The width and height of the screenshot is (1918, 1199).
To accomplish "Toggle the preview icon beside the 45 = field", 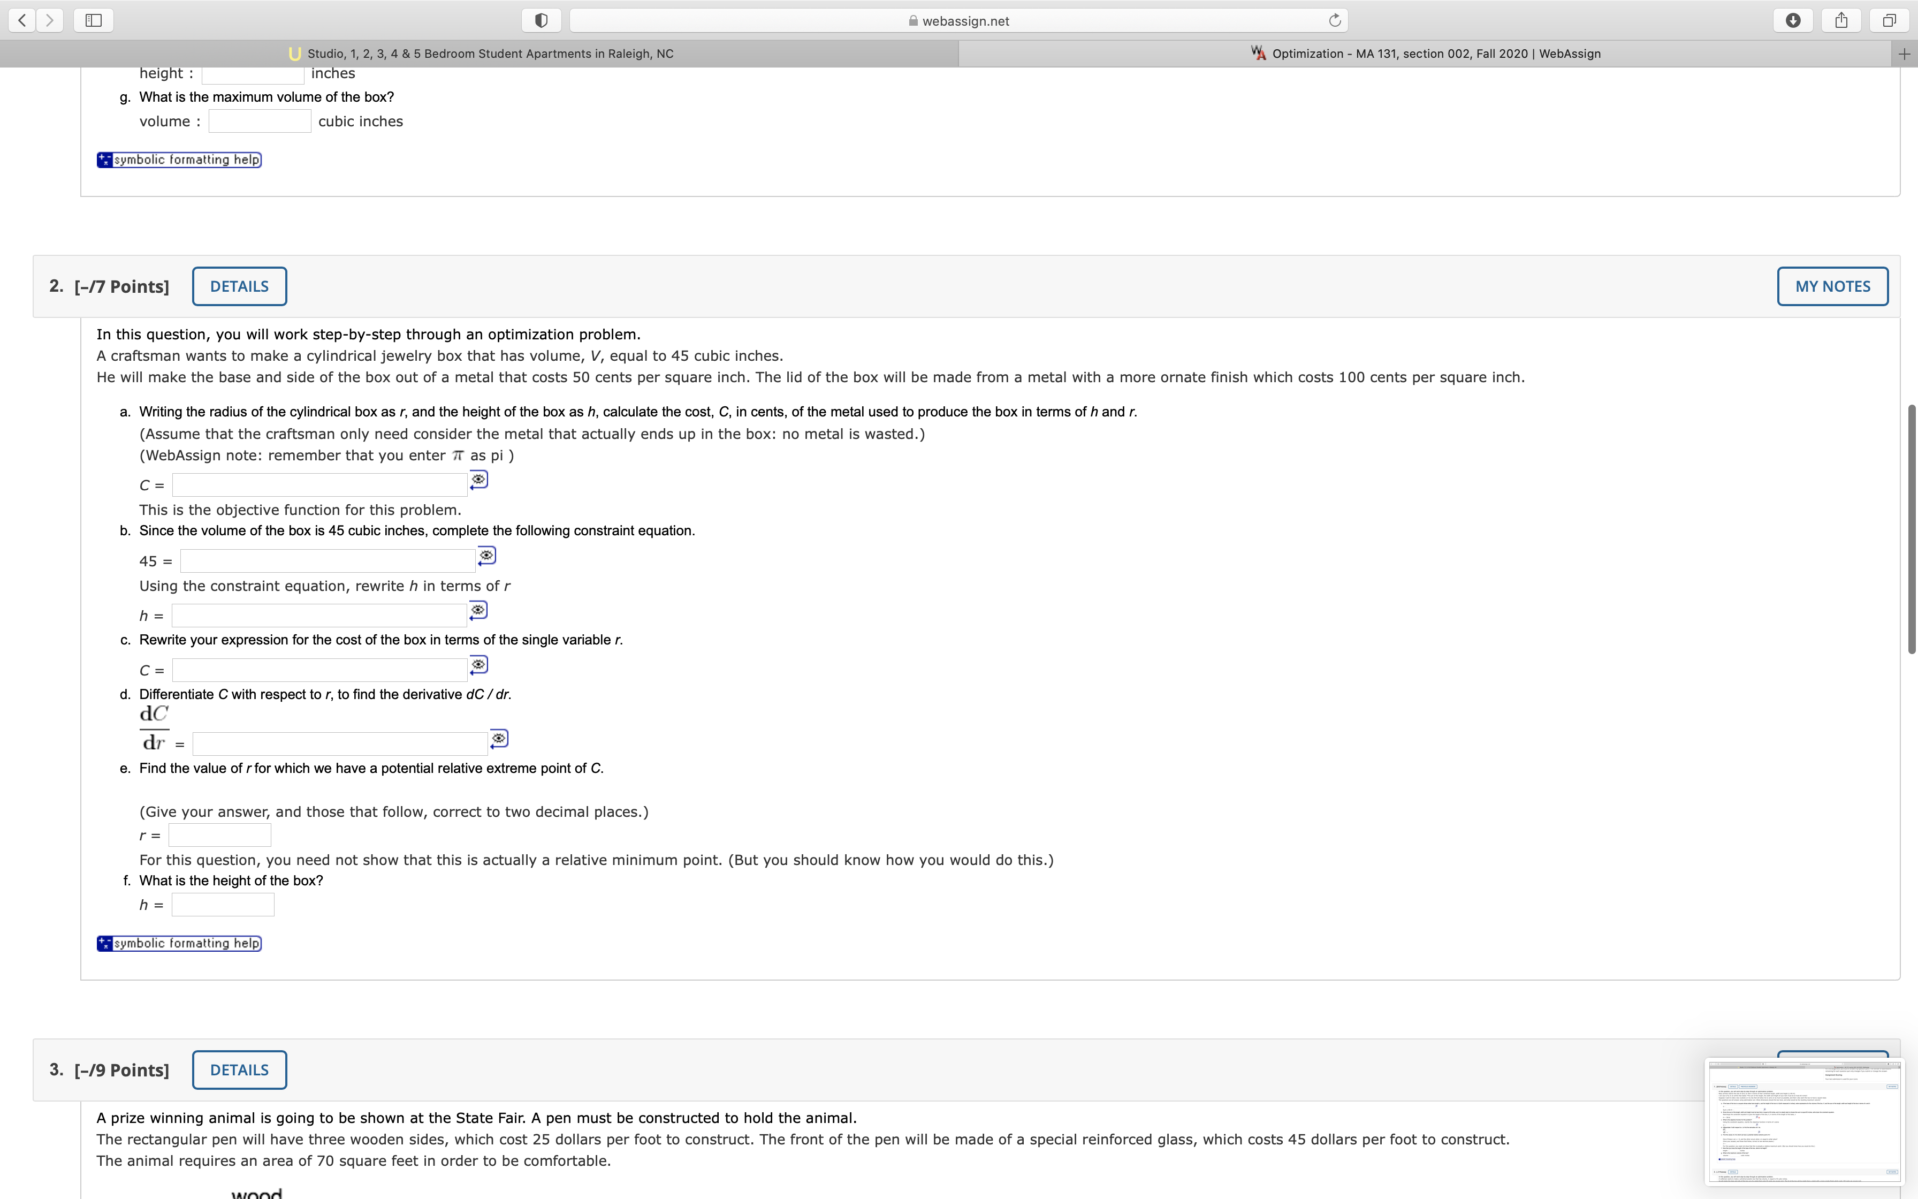I will click(486, 556).
